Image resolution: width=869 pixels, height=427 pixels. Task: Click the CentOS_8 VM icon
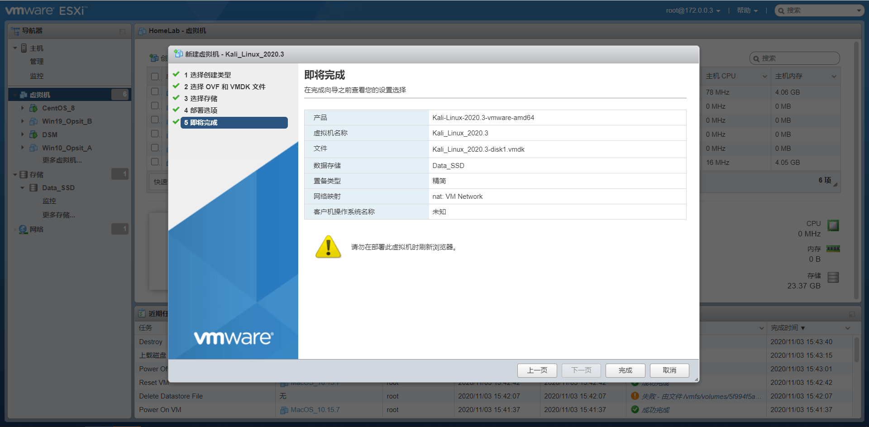tap(33, 108)
